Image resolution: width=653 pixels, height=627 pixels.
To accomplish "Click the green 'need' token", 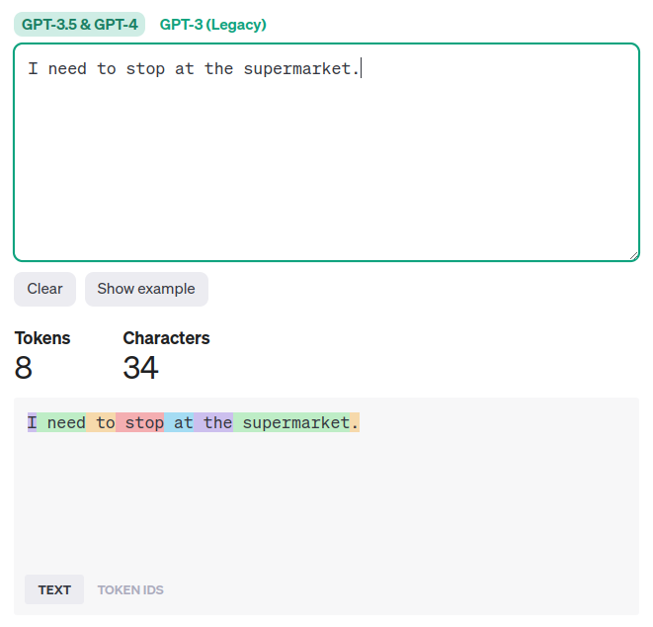I will click(x=61, y=422).
